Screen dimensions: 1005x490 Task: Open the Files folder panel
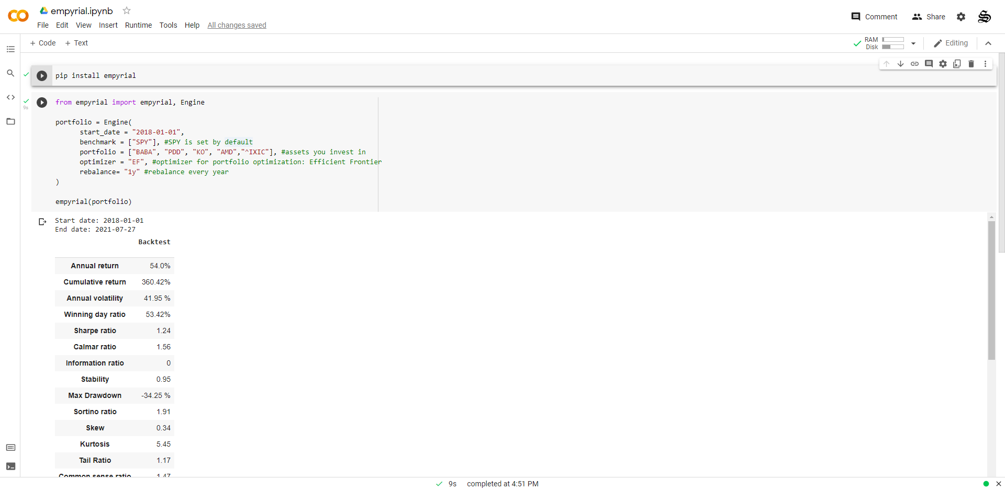pyautogui.click(x=10, y=121)
